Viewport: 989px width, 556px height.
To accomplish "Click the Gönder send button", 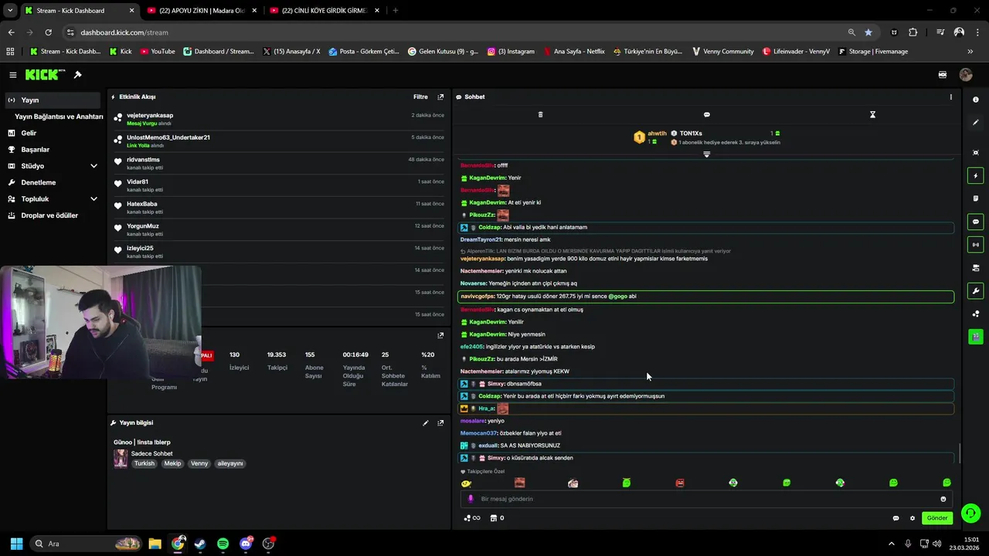I will point(937,518).
